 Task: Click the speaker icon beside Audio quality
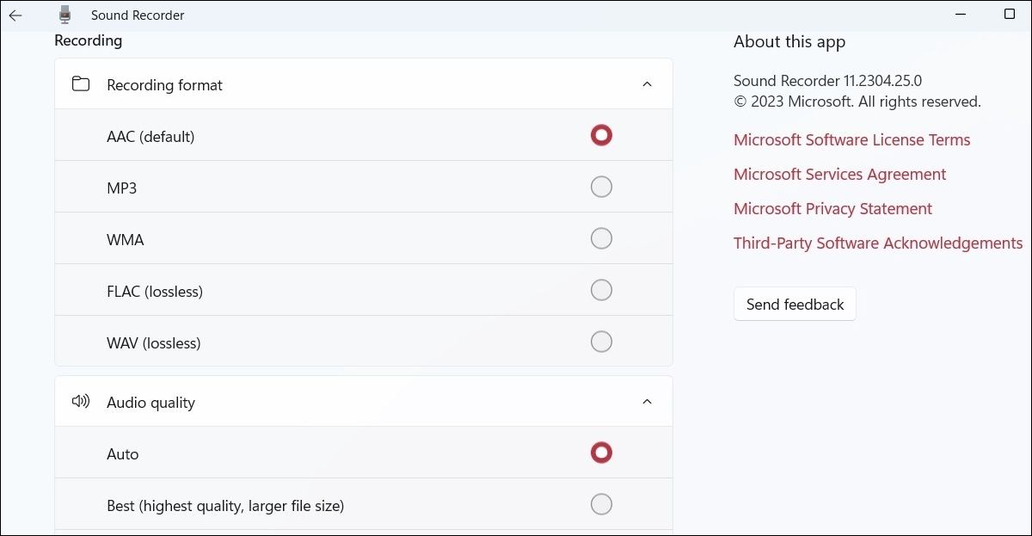[80, 401]
